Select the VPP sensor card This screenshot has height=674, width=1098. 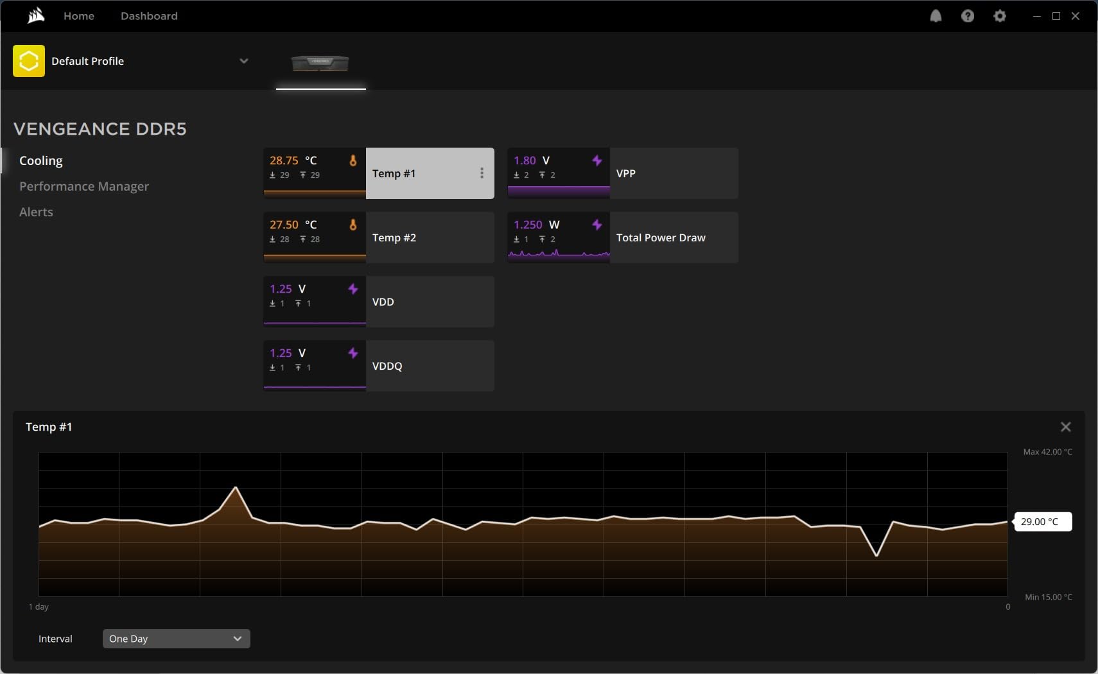coord(623,173)
